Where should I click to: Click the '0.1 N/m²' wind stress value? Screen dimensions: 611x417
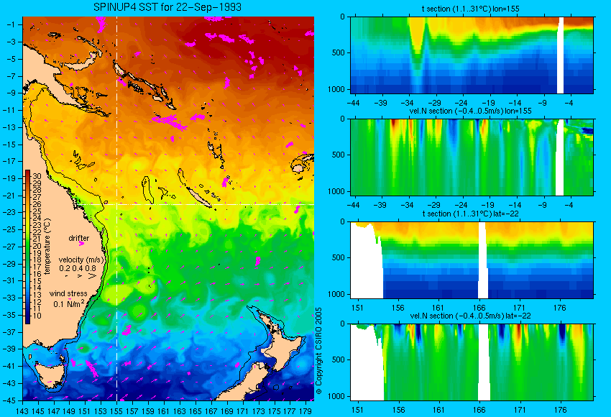click(69, 303)
